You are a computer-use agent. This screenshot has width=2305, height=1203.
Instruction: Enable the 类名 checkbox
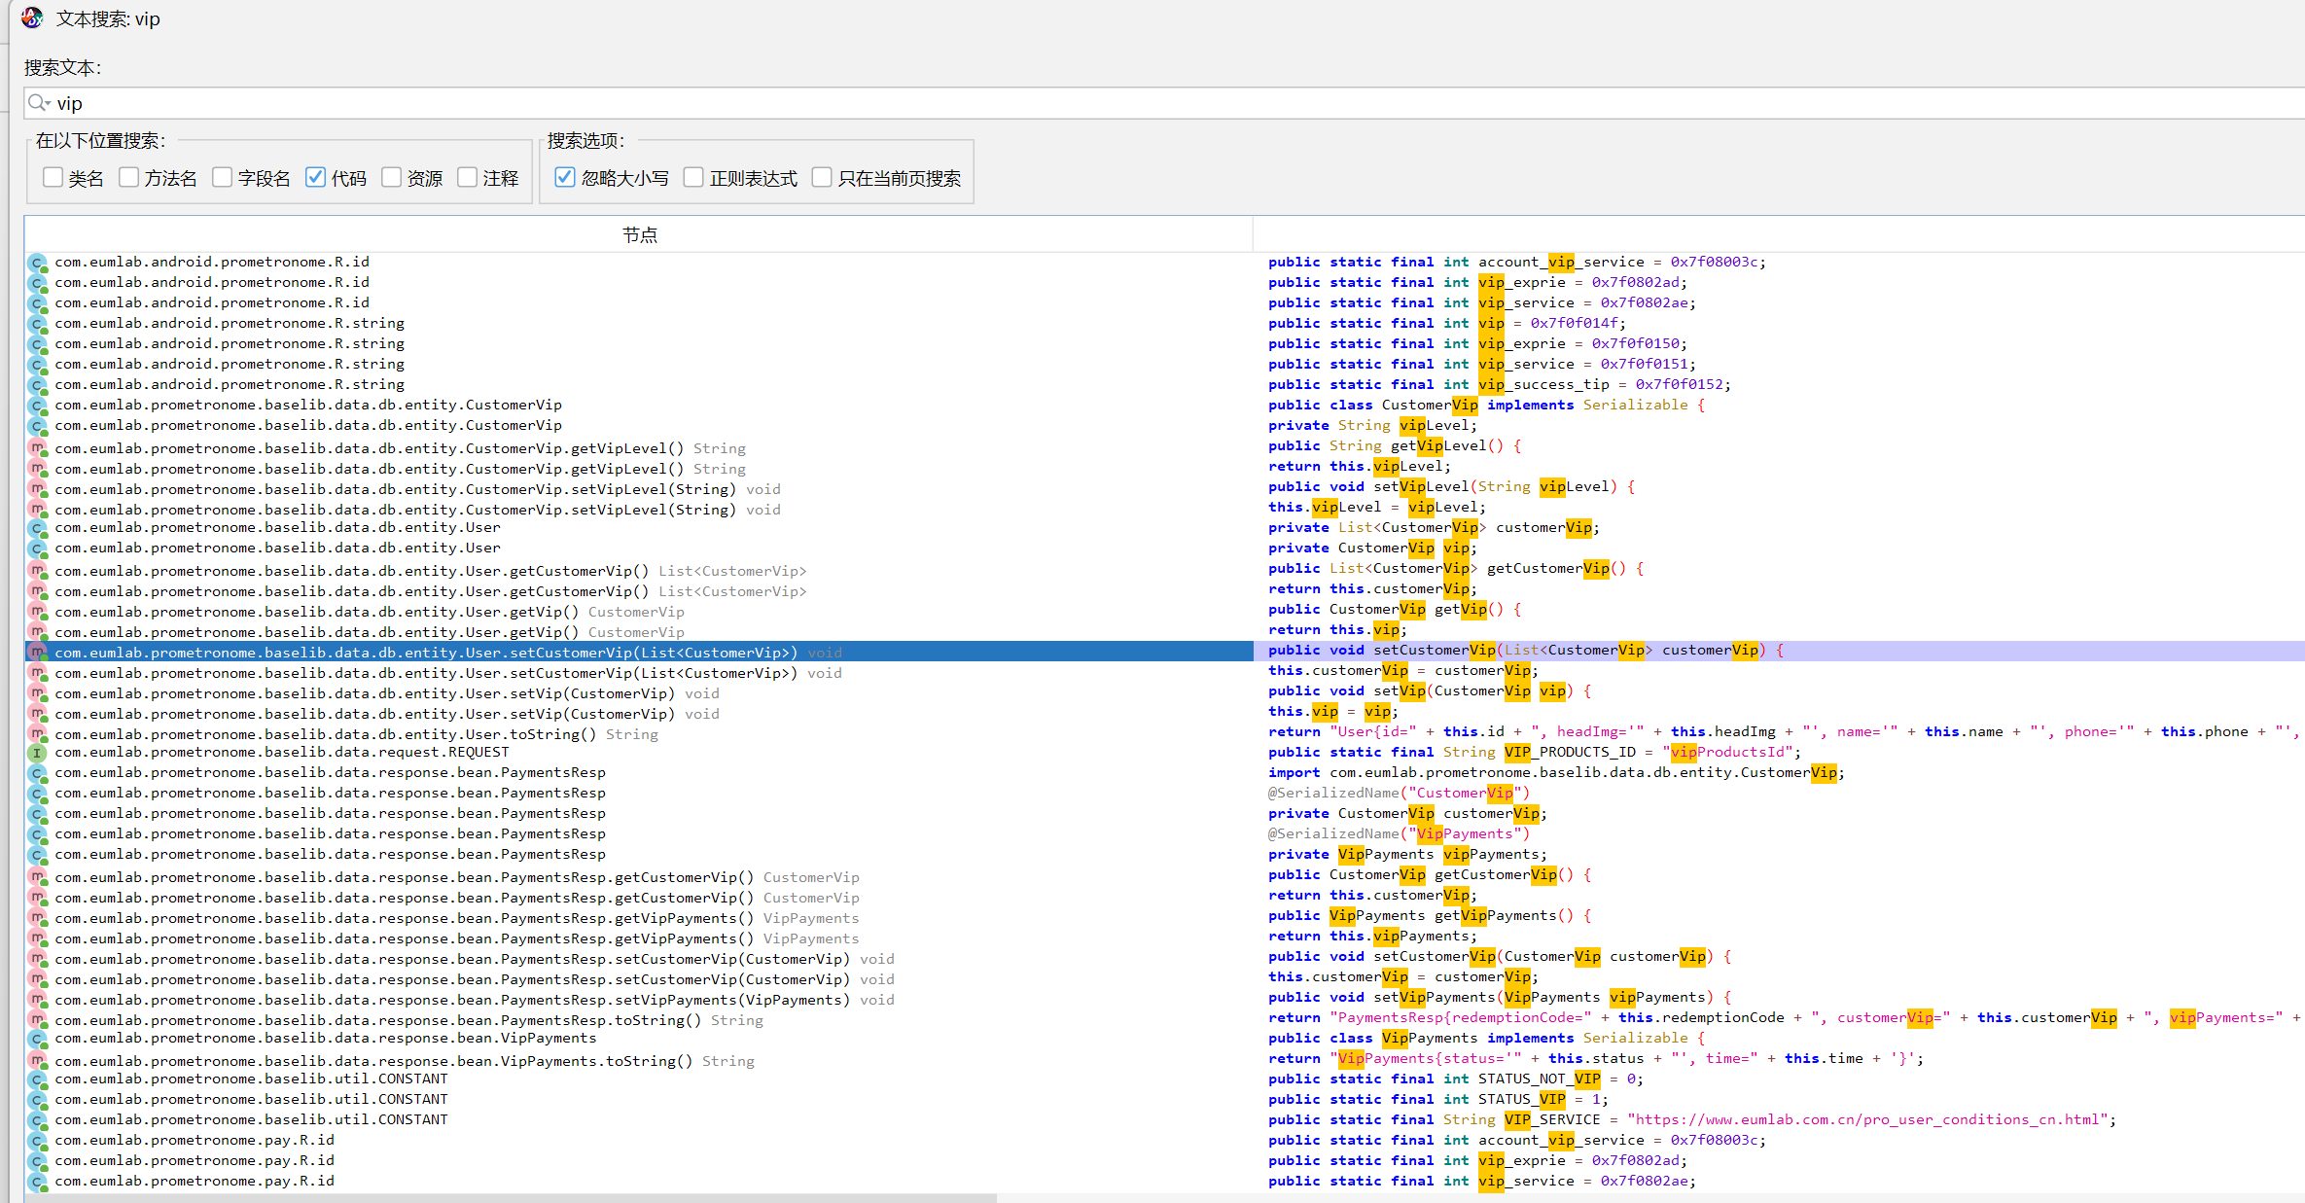tap(53, 177)
